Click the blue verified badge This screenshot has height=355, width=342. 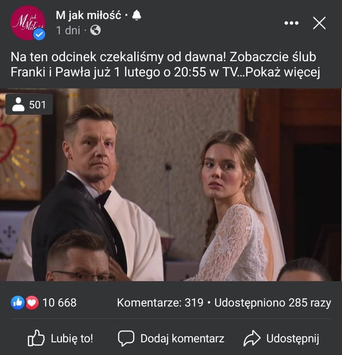pyautogui.click(x=39, y=34)
